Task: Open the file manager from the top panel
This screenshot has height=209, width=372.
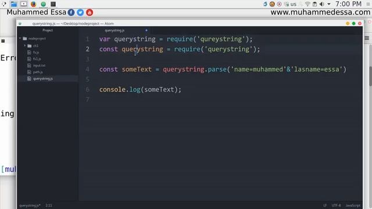Action: pyautogui.click(x=14, y=4)
